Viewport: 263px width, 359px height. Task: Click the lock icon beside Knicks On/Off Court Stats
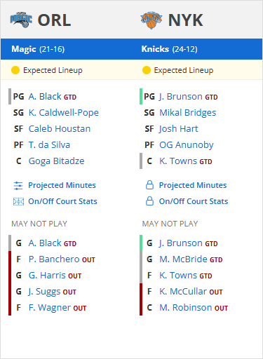point(149,201)
